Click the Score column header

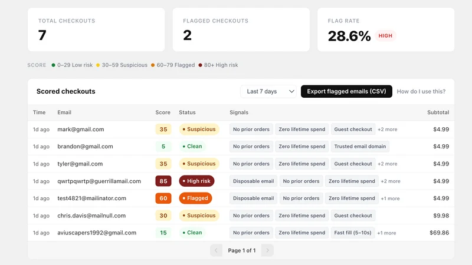pos(163,112)
